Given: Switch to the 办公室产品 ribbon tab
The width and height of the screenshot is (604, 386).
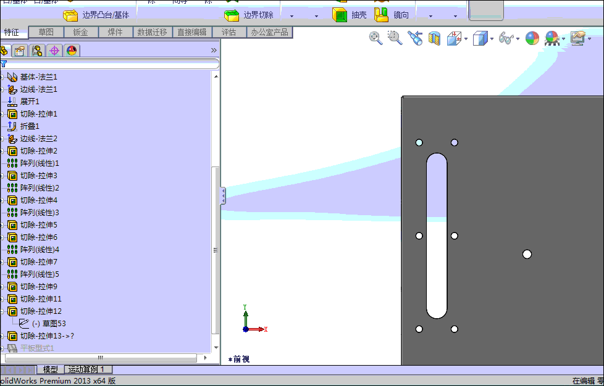Looking at the screenshot, I should [270, 32].
